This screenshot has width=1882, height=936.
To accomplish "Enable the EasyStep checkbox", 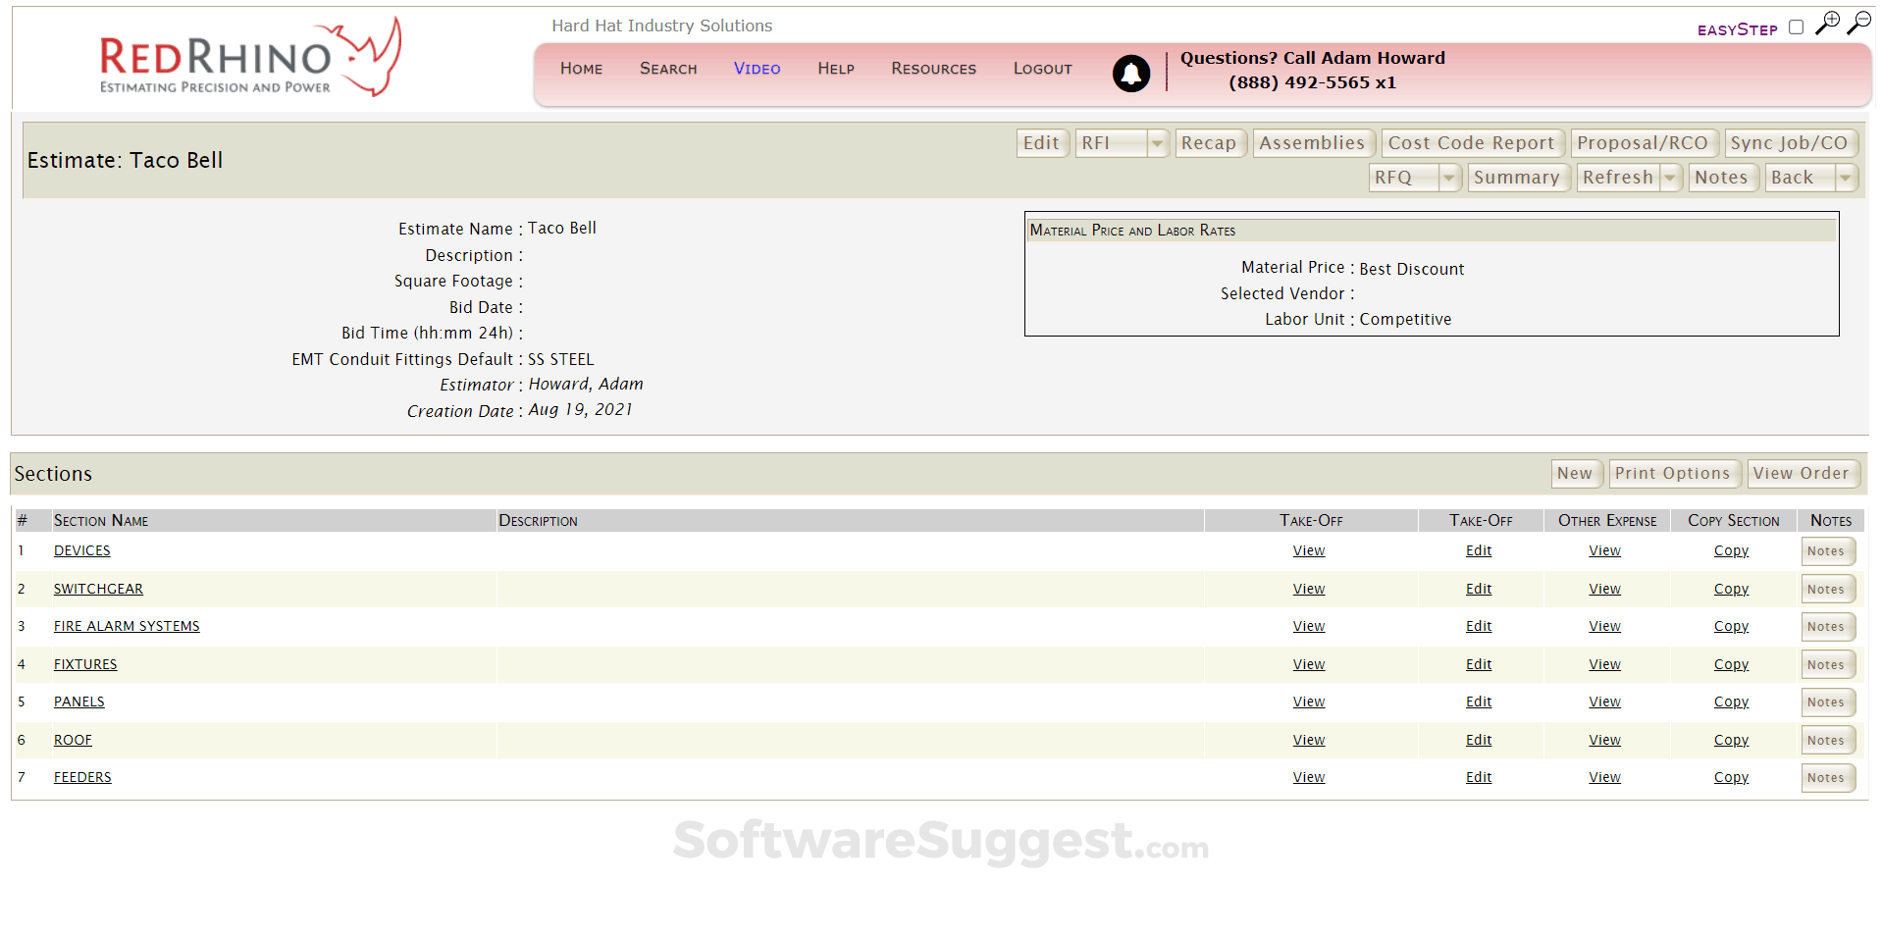I will 1796,27.
